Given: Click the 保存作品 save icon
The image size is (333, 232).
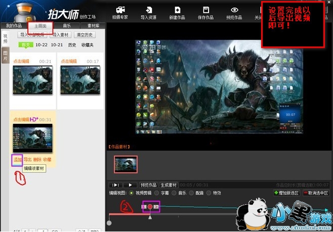Looking at the screenshot, I should [x=206, y=10].
